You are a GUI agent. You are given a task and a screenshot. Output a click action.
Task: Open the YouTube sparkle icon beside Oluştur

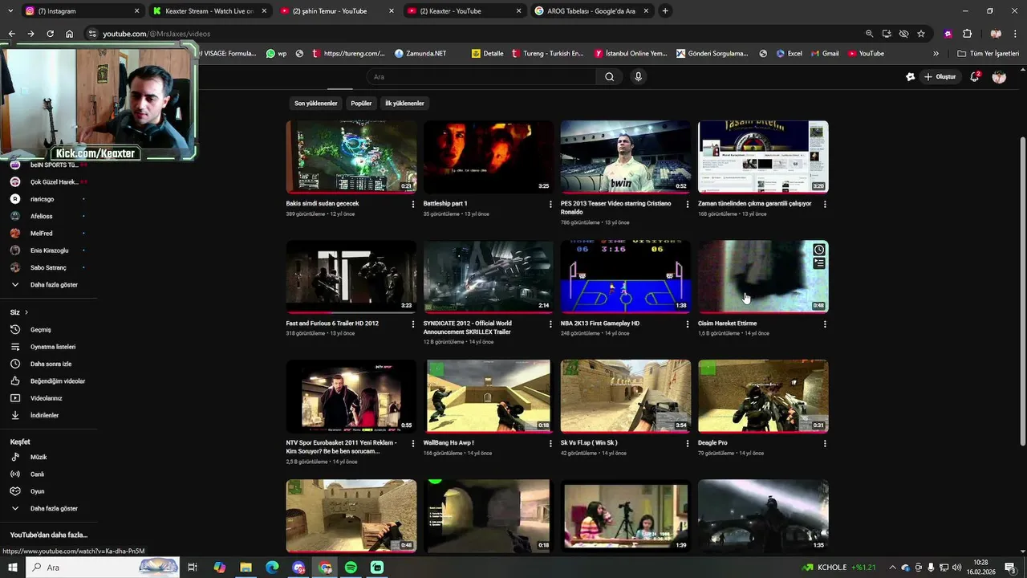pos(910,77)
